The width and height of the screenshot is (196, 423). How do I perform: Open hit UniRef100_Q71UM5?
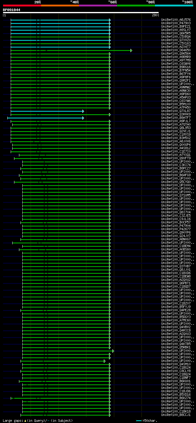(x=176, y=196)
